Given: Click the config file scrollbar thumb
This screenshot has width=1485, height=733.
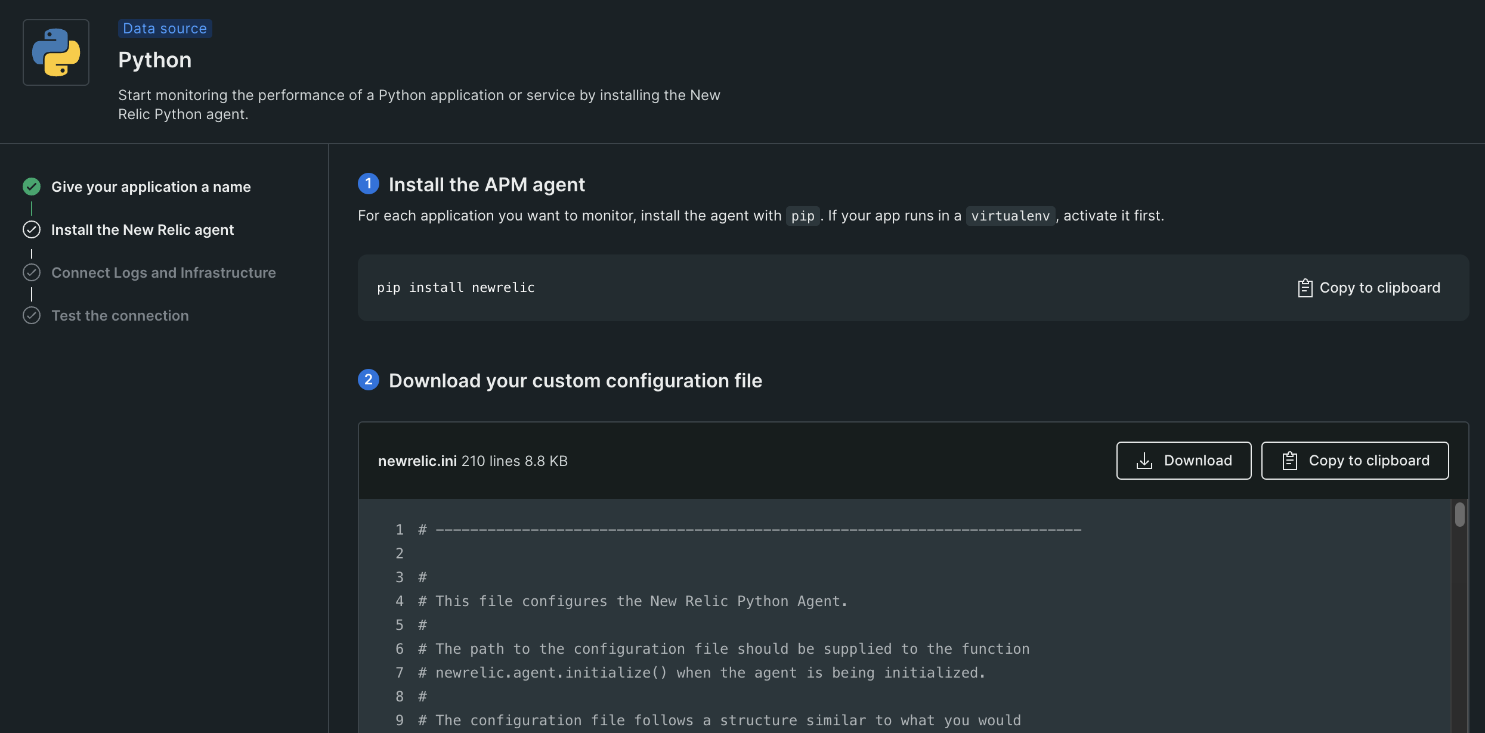Looking at the screenshot, I should click(1459, 515).
